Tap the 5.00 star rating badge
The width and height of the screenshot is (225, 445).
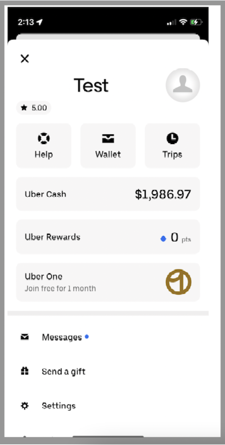click(x=34, y=108)
